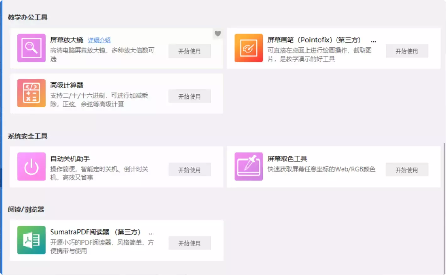Image resolution: width=446 pixels, height=275 pixels.
Task: Click 开始使用 for SumatraPDF阅读器
Action: point(189,243)
